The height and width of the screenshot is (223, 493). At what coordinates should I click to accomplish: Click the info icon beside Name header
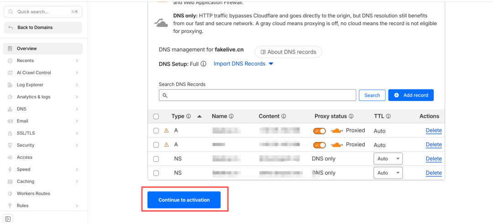[231, 116]
